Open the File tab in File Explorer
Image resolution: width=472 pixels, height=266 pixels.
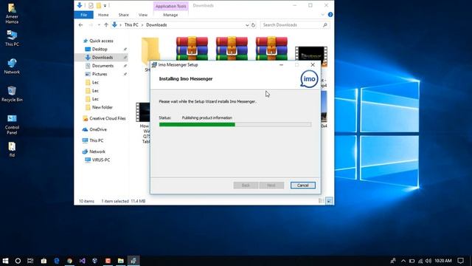point(83,15)
